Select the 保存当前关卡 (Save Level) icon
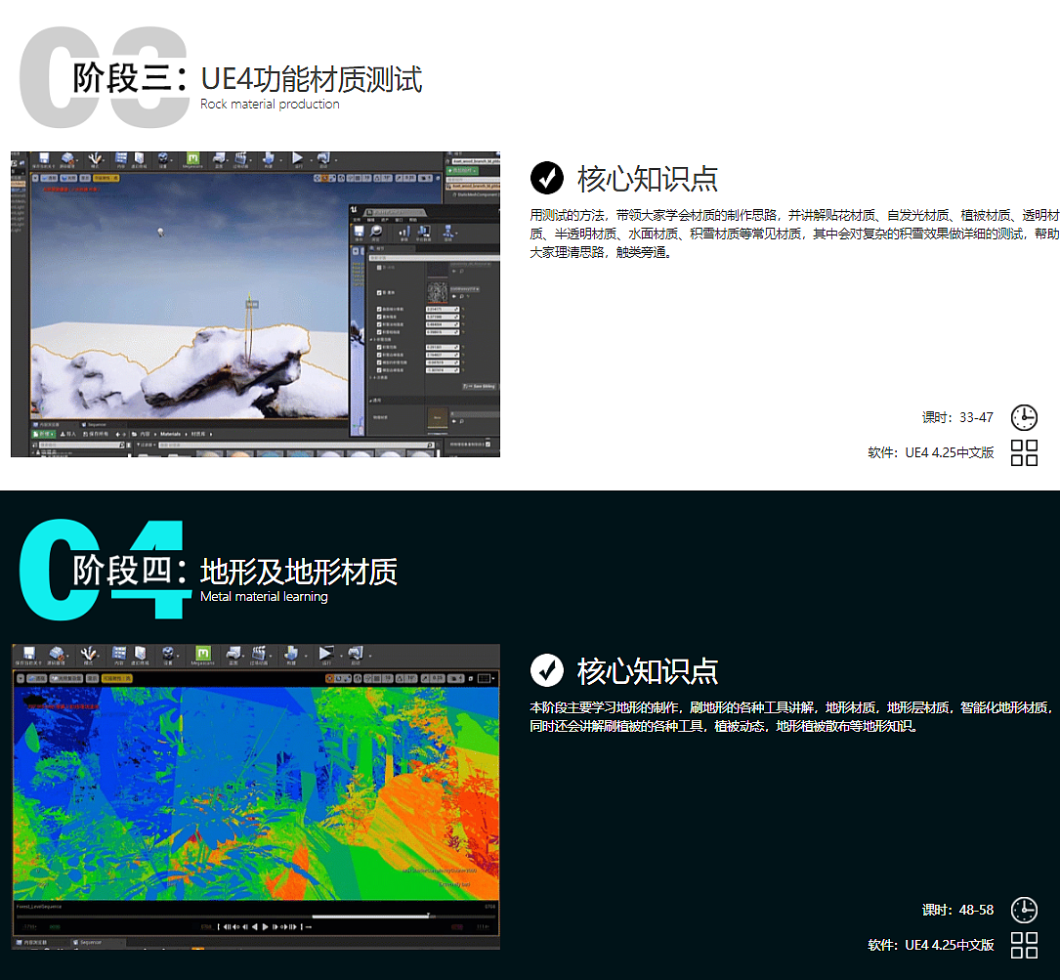The width and height of the screenshot is (1060, 980). click(x=29, y=655)
